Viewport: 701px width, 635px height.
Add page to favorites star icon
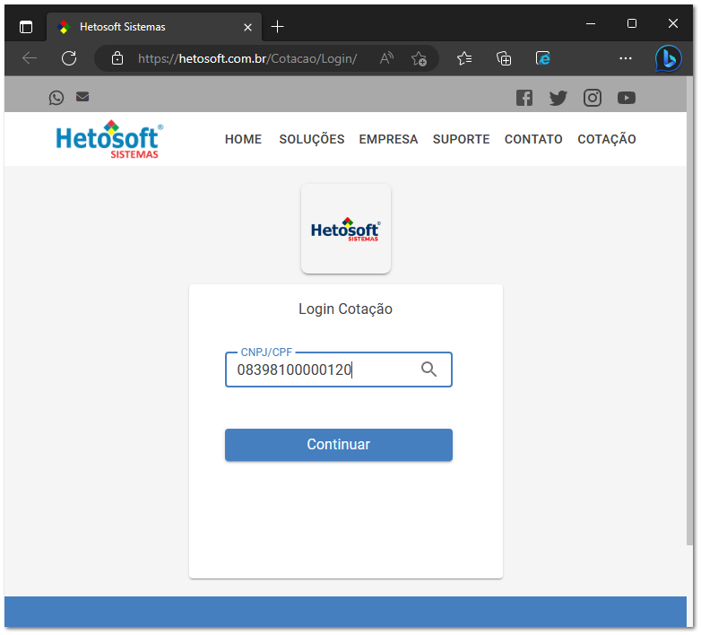tap(419, 58)
